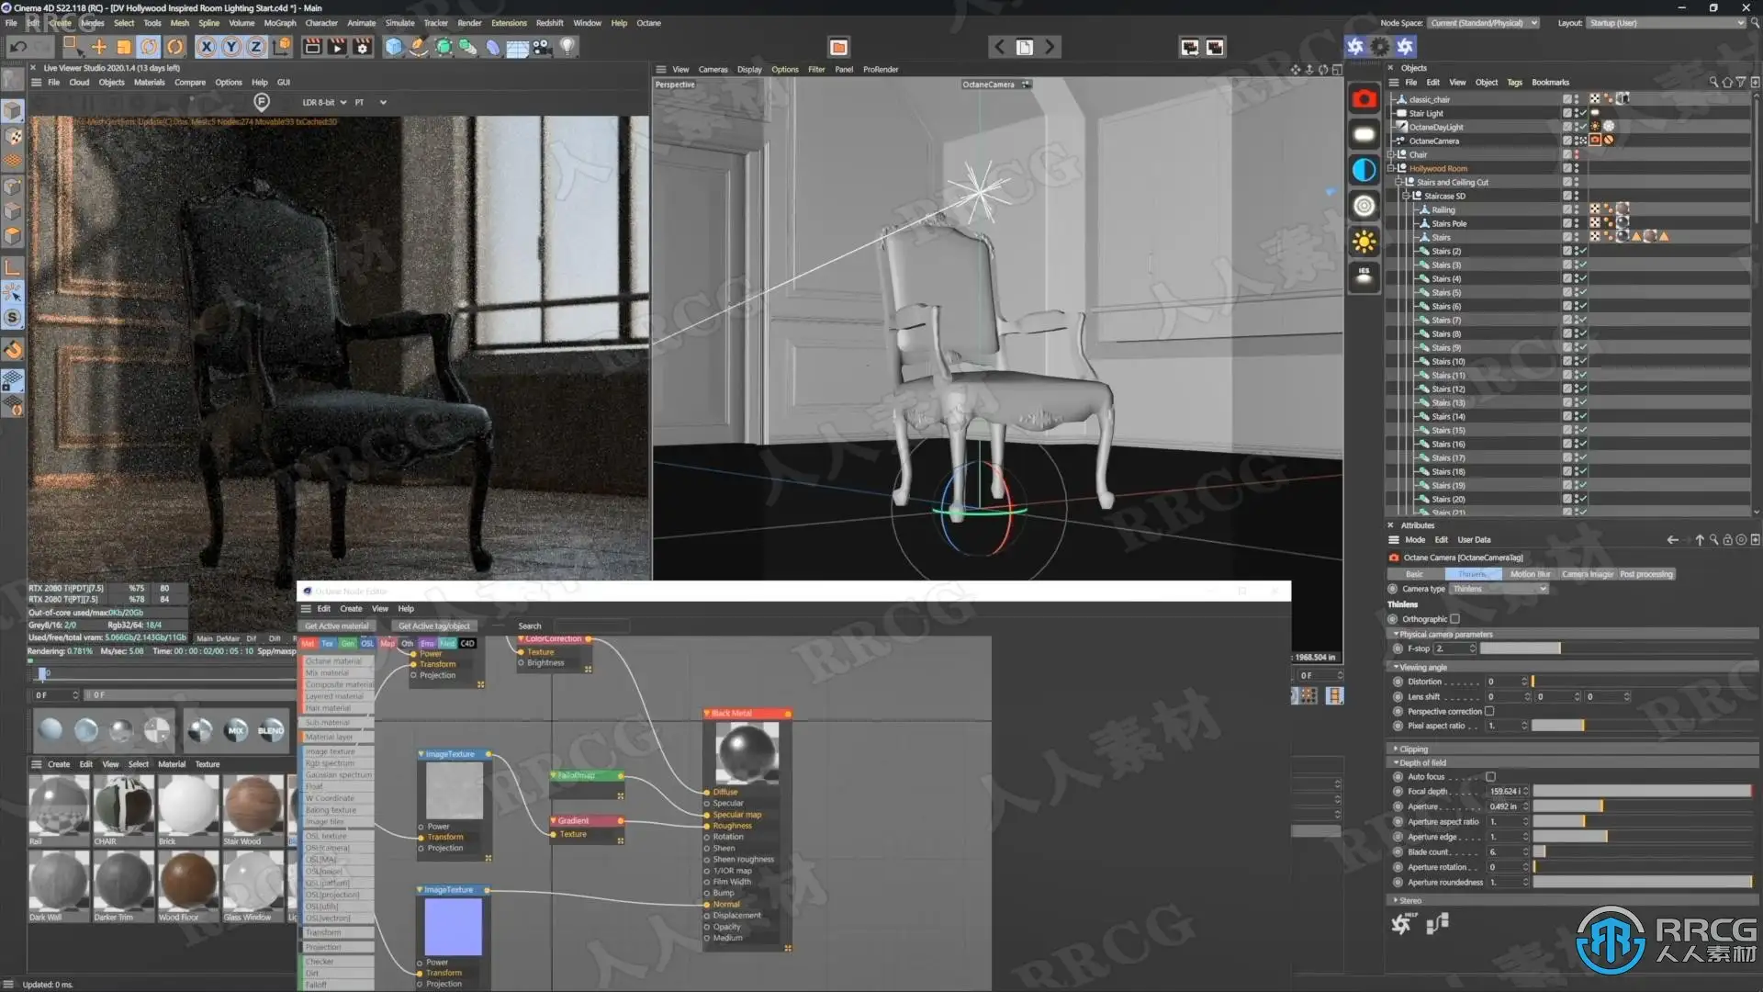The image size is (1763, 992).
Task: Click the IES light icon
Action: [x=1364, y=276]
